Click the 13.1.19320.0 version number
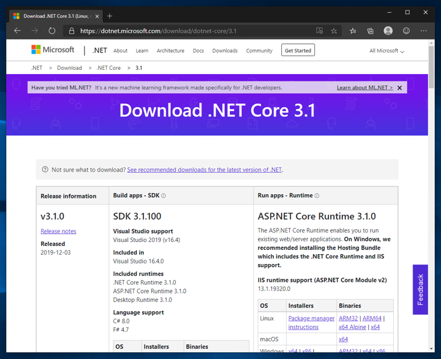The height and width of the screenshot is (359, 441). pyautogui.click(x=274, y=289)
